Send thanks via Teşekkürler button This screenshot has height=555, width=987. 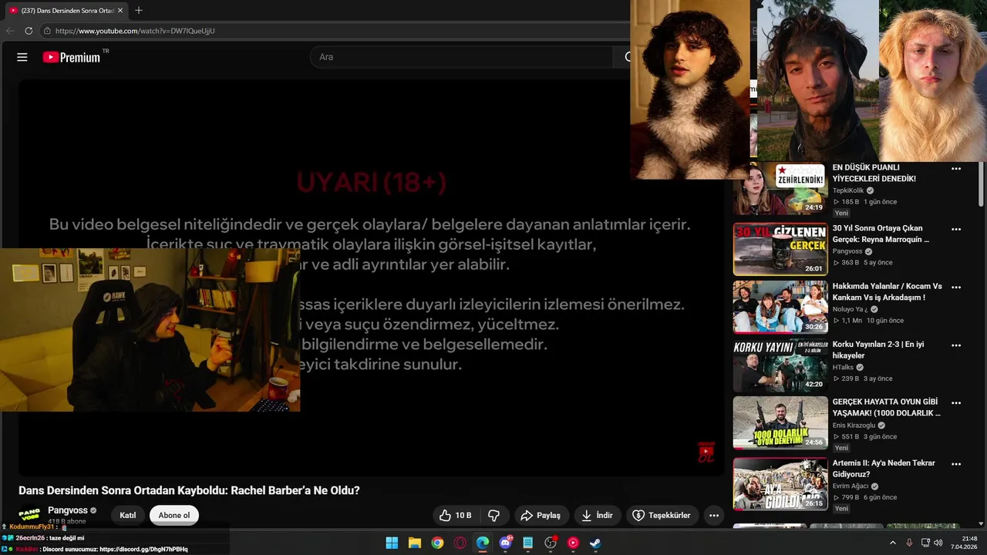coord(662,515)
